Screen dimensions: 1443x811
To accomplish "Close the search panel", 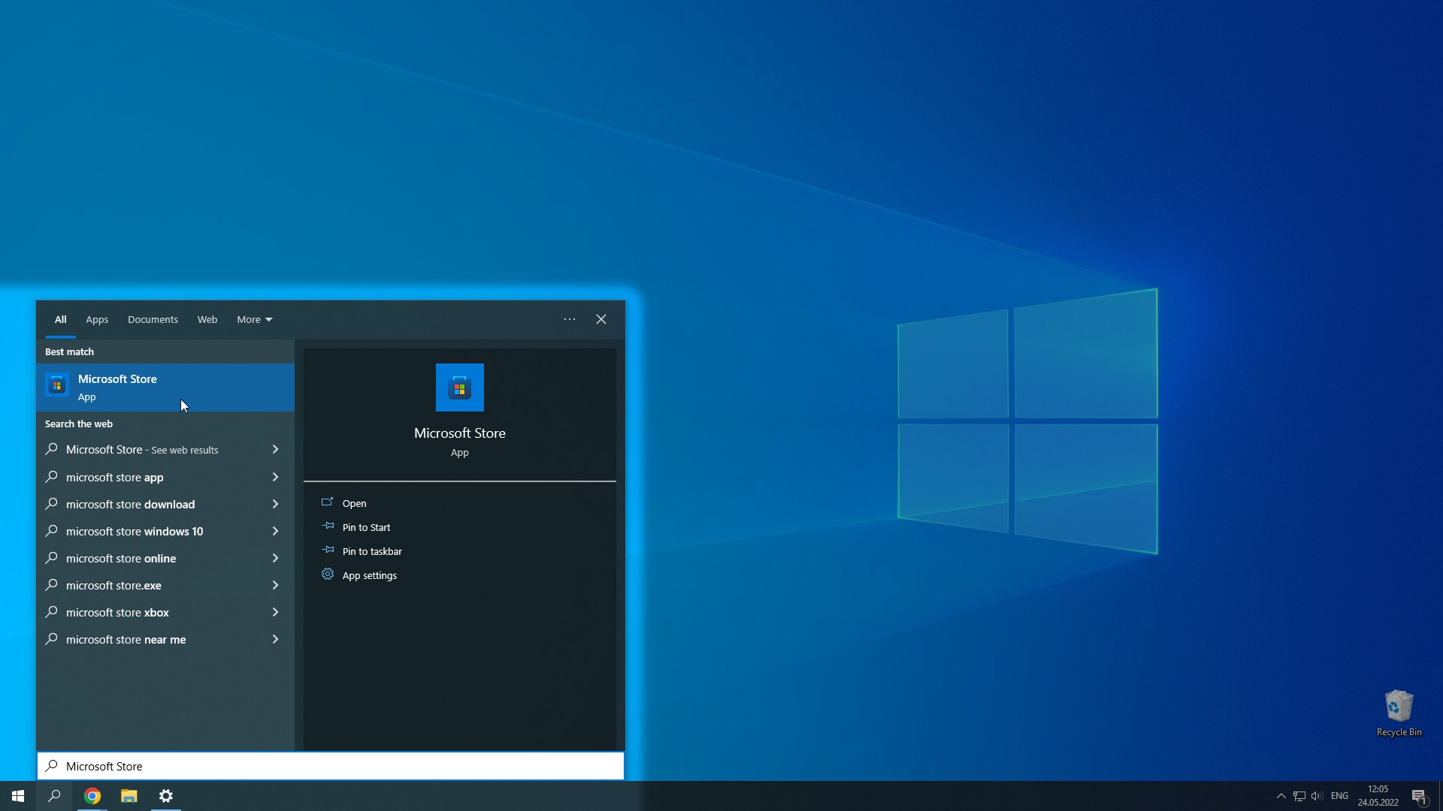I will (601, 319).
